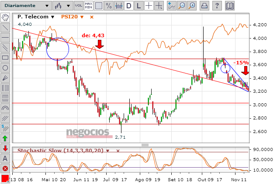The image size is (277, 186).
Task: Select the diagonal speed lines tool
Action: click(x=5, y=118)
